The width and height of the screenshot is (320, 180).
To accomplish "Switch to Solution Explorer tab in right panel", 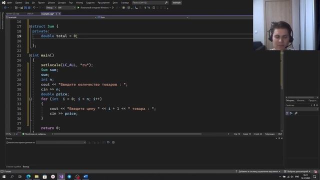I will pyautogui.click(x=290, y=100).
